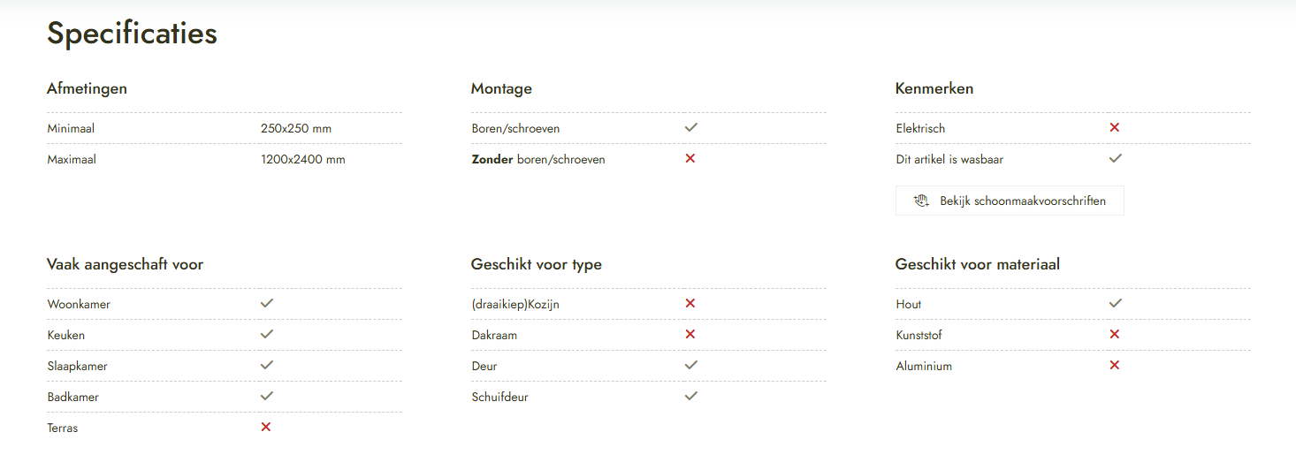Click the Specificaties heading

coord(132,34)
